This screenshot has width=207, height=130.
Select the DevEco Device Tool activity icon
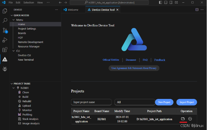5,59
